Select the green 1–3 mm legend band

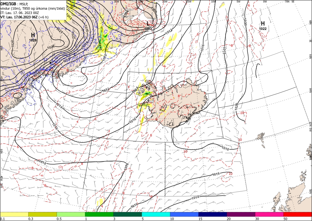pos(99,214)
